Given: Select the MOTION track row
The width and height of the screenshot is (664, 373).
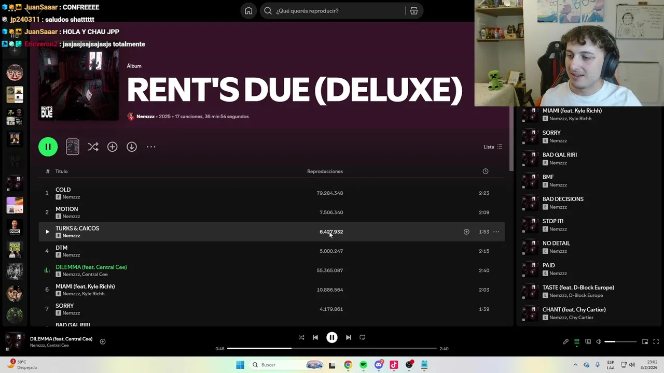Looking at the screenshot, I should (x=271, y=212).
